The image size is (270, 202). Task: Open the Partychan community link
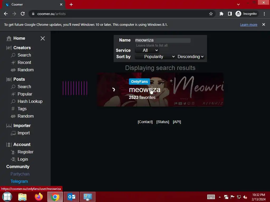click(x=20, y=174)
